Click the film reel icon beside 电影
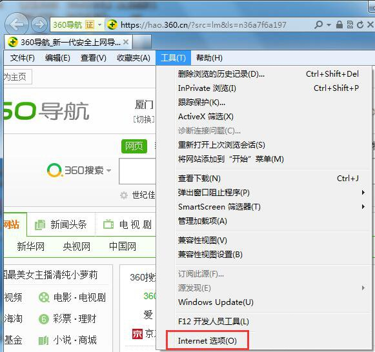 [x=44, y=297]
